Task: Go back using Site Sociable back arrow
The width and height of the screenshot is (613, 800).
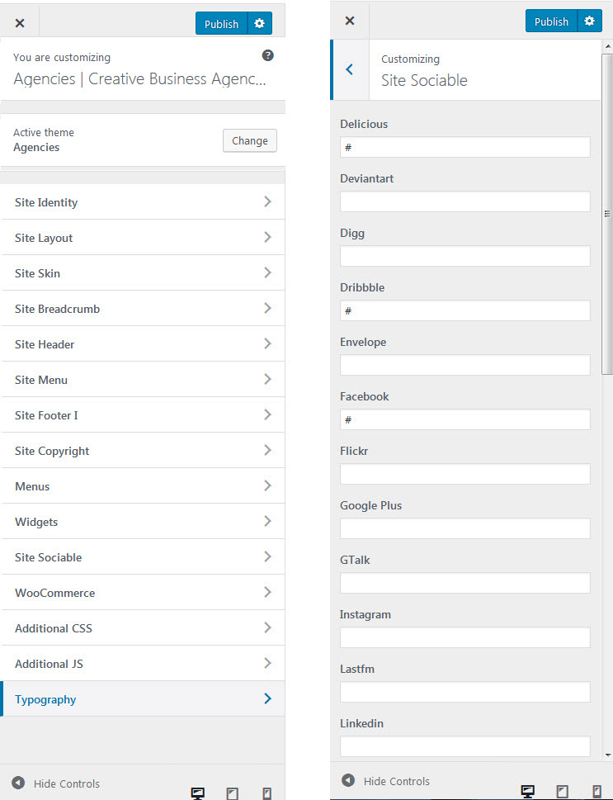Action: click(x=350, y=70)
